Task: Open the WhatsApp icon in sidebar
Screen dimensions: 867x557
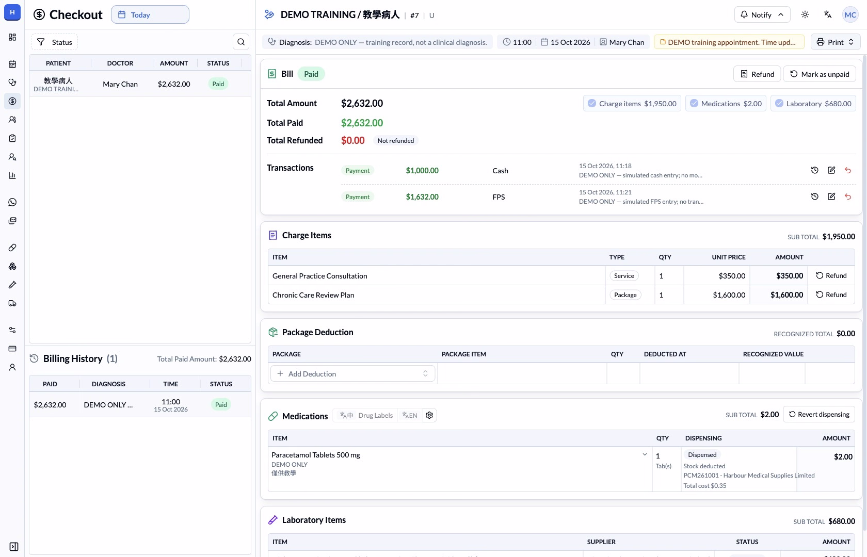Action: click(12, 202)
